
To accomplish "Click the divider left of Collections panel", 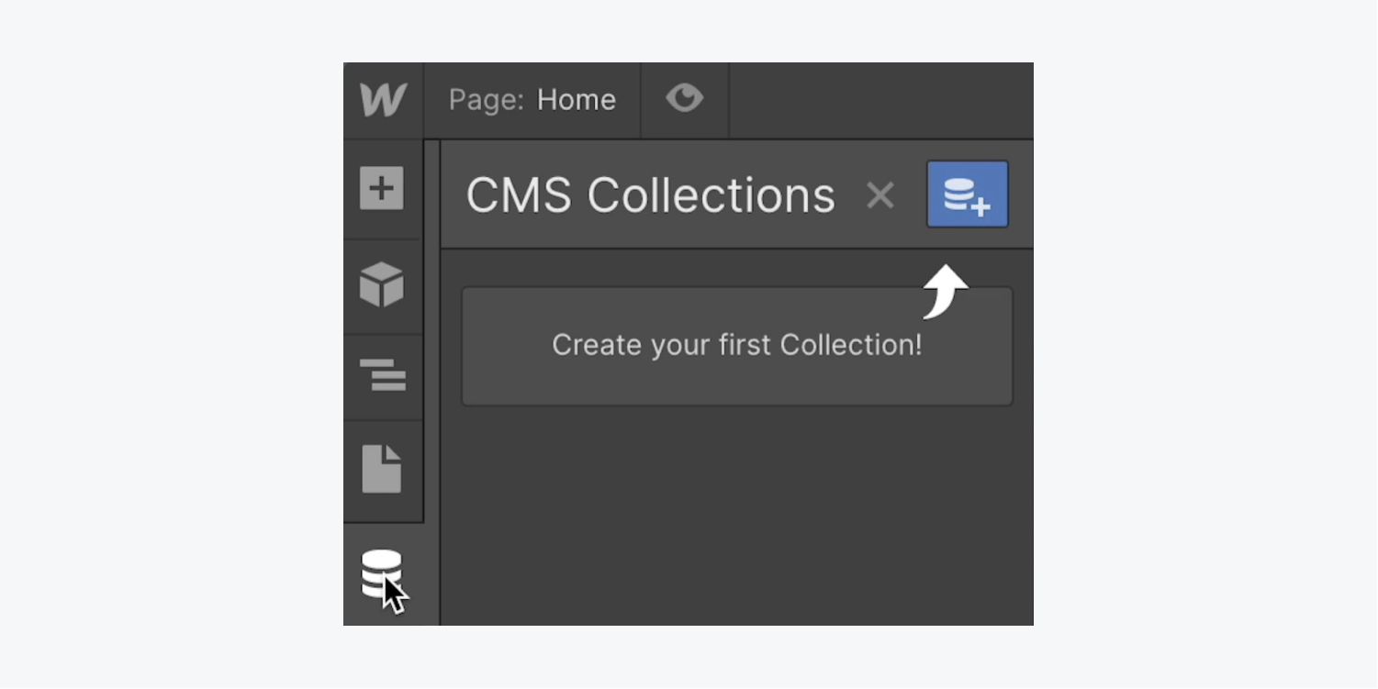I will pos(431,367).
